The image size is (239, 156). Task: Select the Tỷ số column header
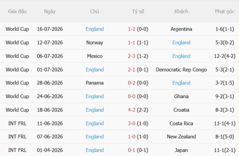pos(138,11)
